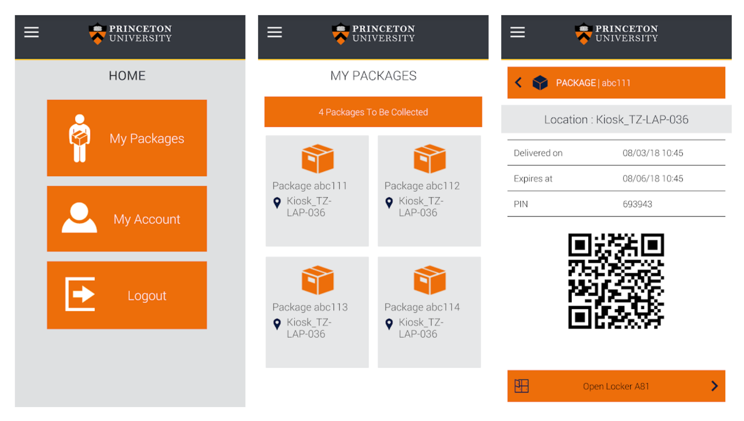The width and height of the screenshot is (744, 421).
Task: Click box icon of Package abc111
Action: pyautogui.click(x=317, y=158)
